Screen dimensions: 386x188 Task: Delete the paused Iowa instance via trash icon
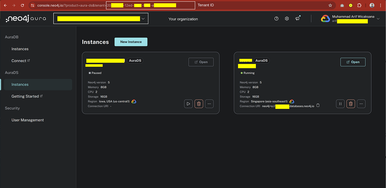199,104
